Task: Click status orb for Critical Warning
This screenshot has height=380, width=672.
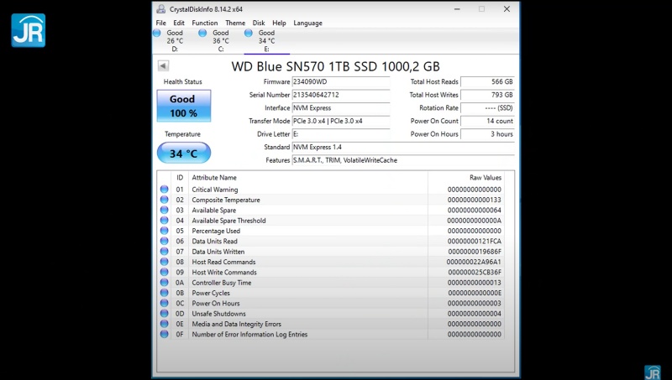Action: pos(164,189)
